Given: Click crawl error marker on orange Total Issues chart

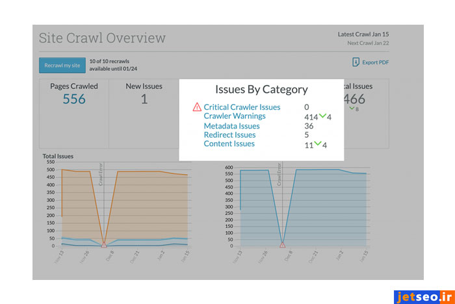Looking at the screenshot, I should [104, 245].
